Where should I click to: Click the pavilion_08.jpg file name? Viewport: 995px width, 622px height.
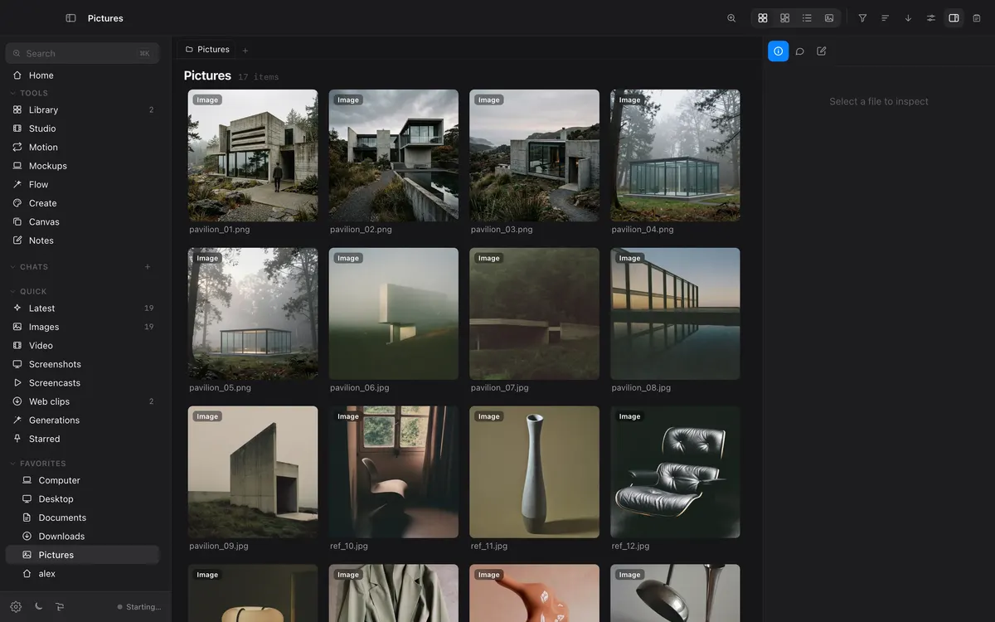point(642,387)
